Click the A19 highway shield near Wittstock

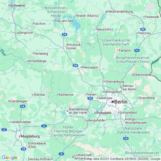coord(64,34)
